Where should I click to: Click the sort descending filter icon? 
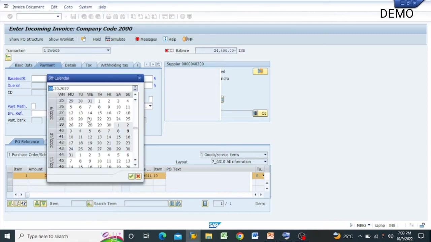[43, 204]
